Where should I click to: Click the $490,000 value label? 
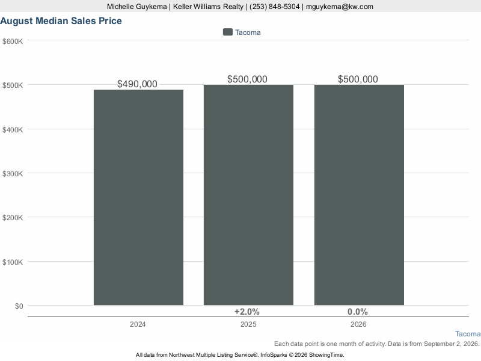137,84
